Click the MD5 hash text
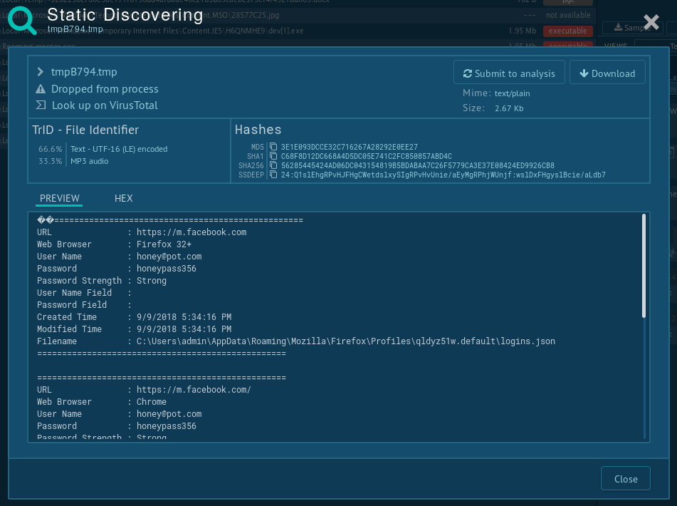Screen dimensions: 677x506 (x=349, y=147)
